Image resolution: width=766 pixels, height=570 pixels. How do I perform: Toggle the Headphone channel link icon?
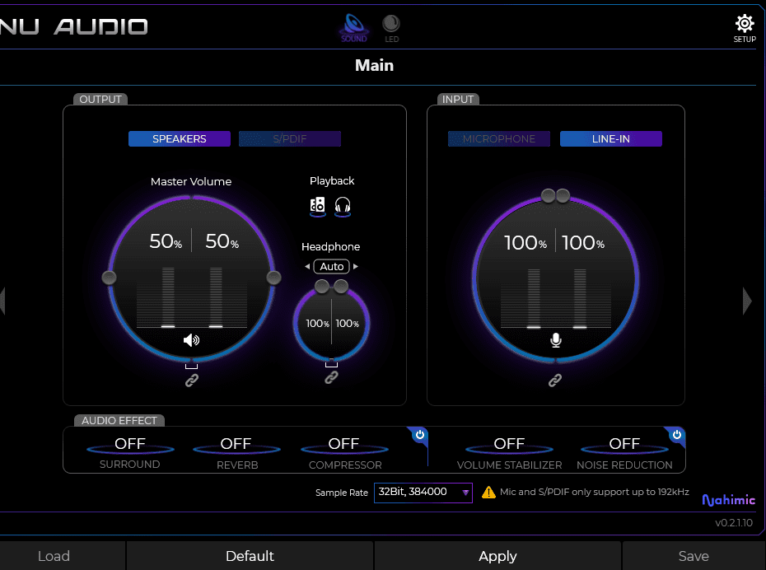(x=331, y=377)
